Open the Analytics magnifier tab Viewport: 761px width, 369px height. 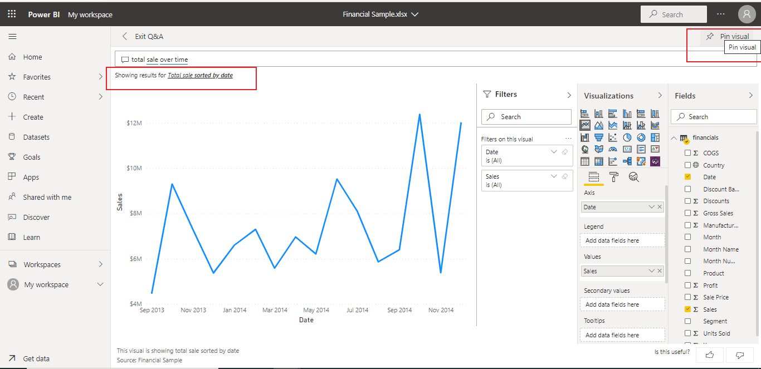pos(633,177)
